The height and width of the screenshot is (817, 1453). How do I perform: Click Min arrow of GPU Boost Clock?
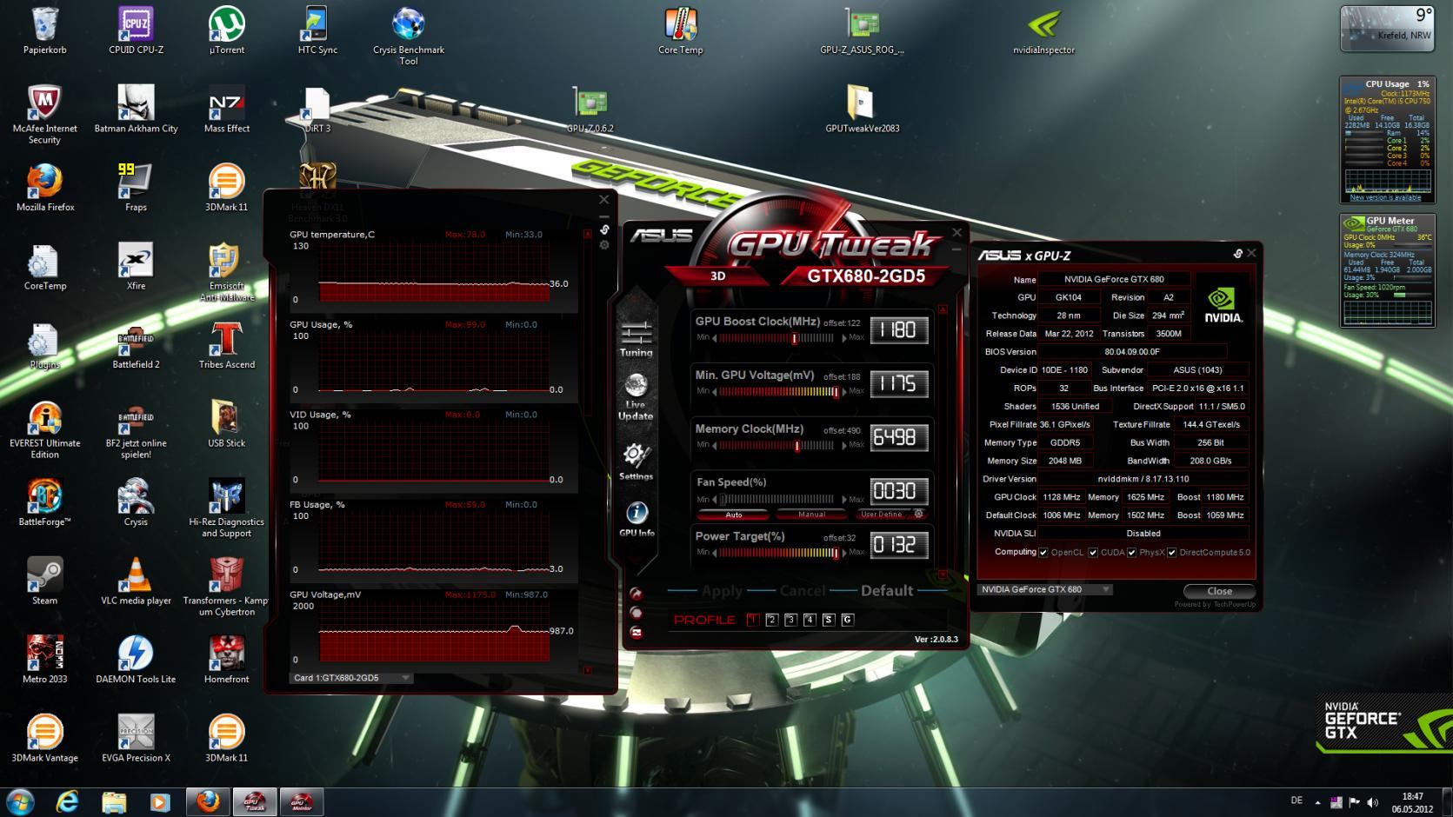click(x=715, y=338)
